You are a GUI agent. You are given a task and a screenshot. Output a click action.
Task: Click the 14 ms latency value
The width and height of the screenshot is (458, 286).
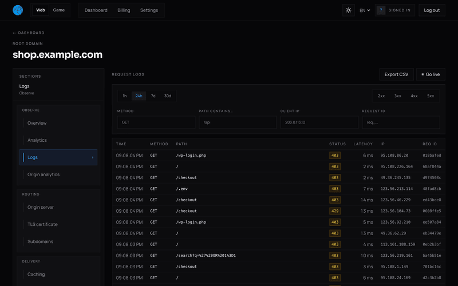(367, 200)
